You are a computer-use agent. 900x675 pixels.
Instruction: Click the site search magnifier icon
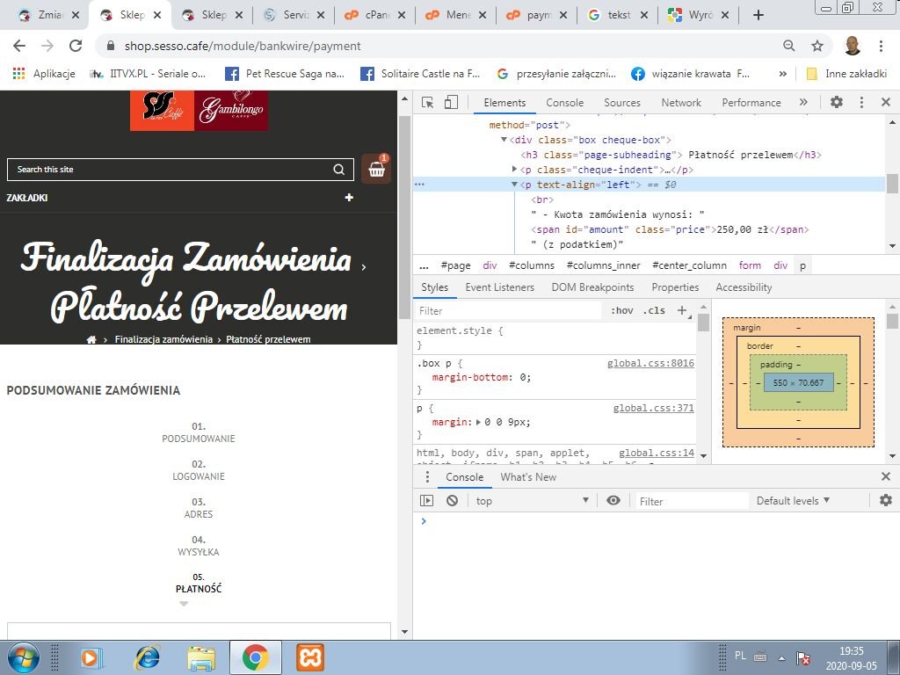(339, 170)
